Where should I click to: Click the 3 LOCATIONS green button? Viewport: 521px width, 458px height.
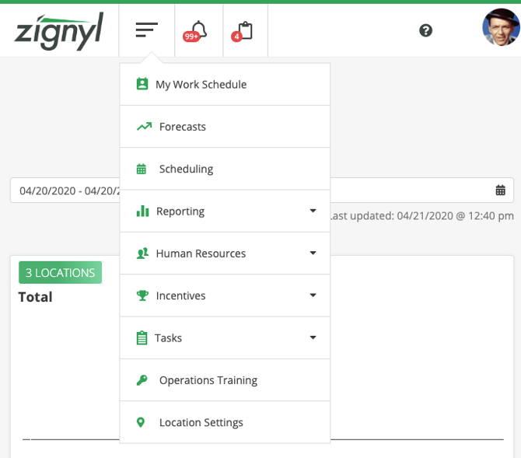[x=60, y=273]
